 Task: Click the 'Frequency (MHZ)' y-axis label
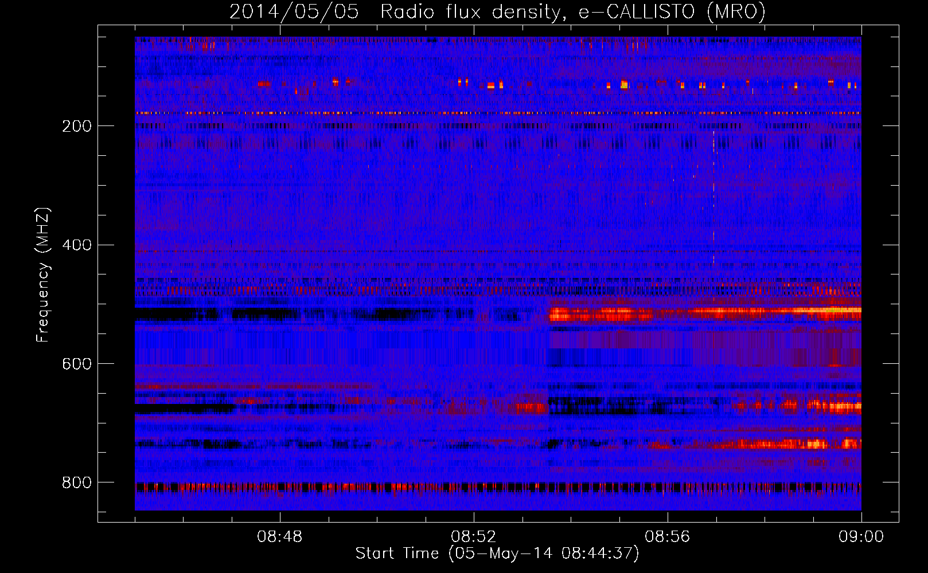coord(43,275)
